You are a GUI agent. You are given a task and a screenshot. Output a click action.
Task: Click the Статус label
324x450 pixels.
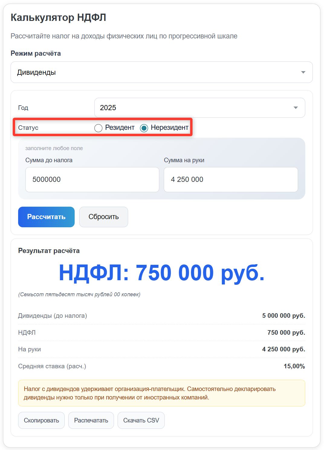[28, 128]
